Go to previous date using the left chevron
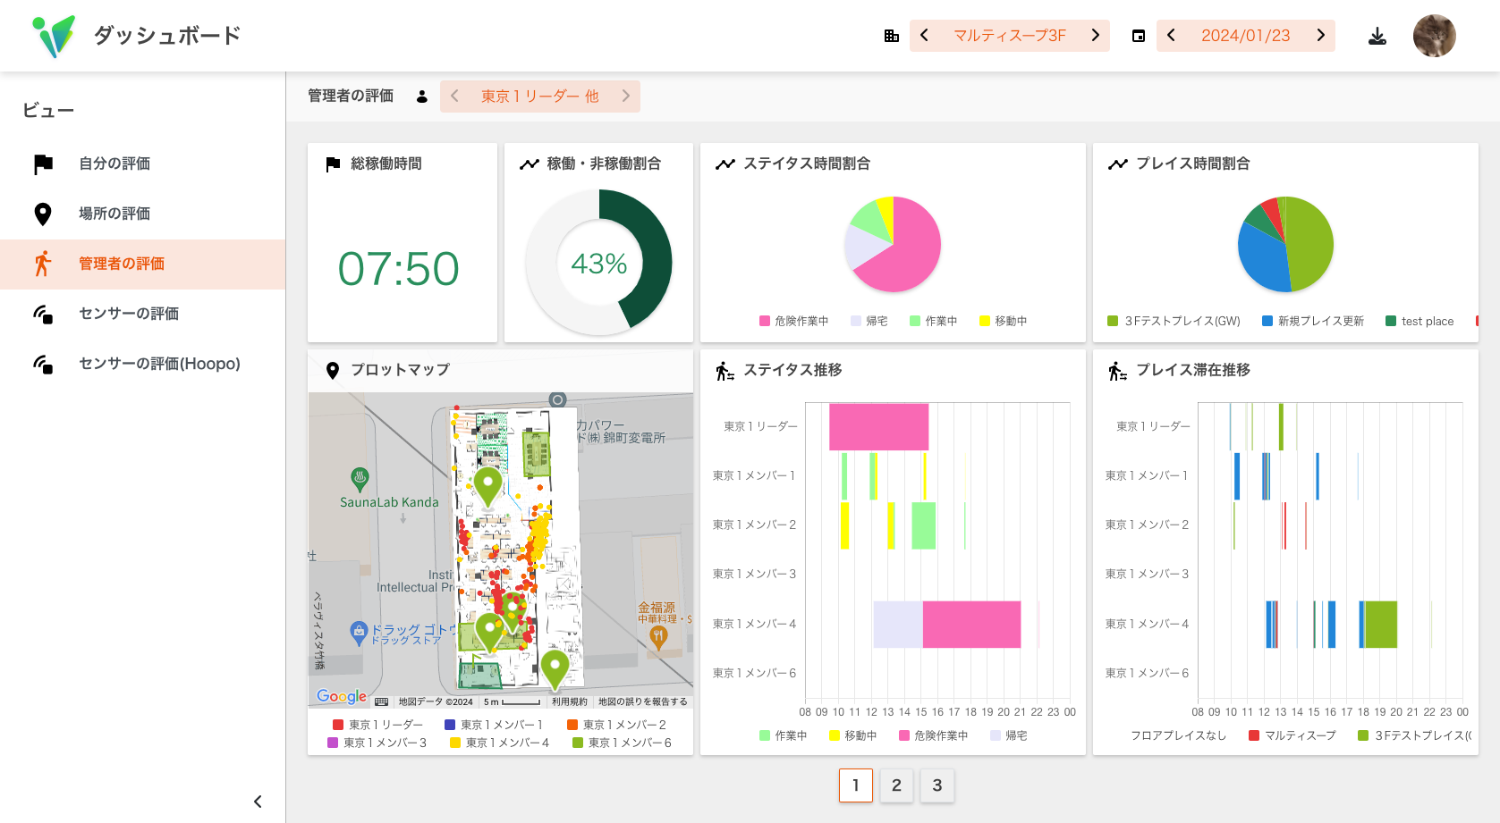 point(1170,35)
